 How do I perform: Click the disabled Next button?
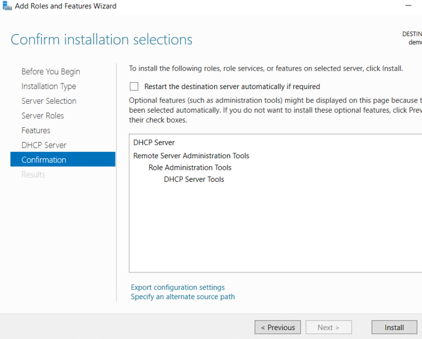click(x=328, y=327)
